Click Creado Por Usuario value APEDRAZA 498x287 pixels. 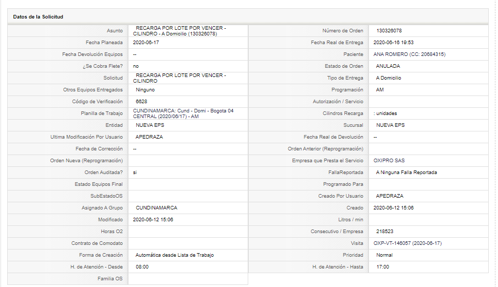click(x=390, y=196)
